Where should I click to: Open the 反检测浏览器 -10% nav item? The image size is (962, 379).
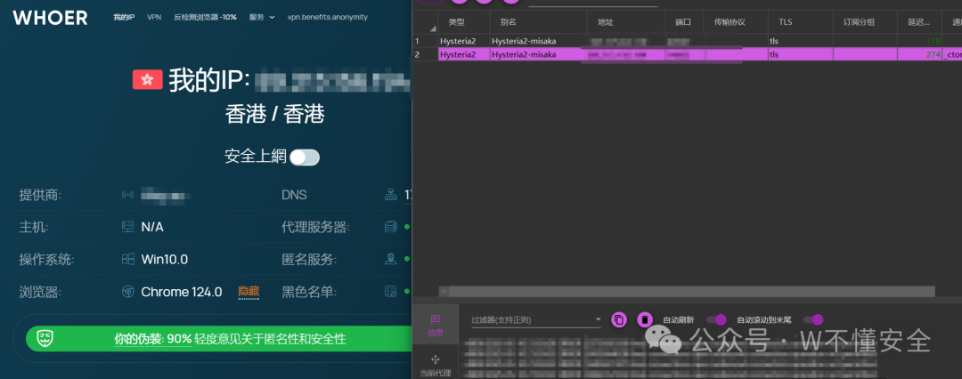[x=205, y=17]
